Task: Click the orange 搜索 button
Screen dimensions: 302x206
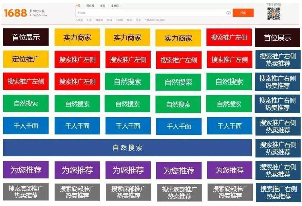Action: (x=243, y=13)
